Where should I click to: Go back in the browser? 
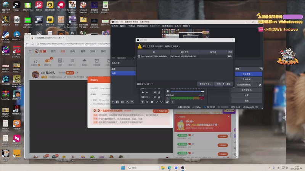(x=27, y=44)
